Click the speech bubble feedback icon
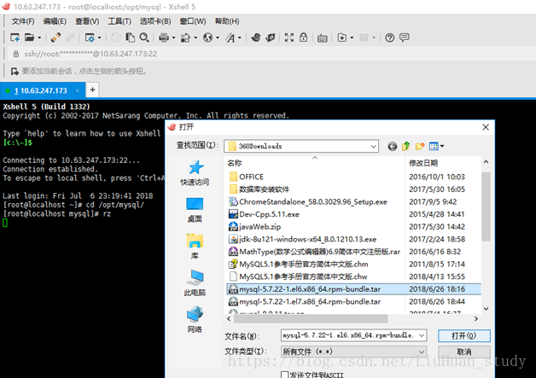Image resolution: width=536 pixels, height=378 pixels. (405, 37)
